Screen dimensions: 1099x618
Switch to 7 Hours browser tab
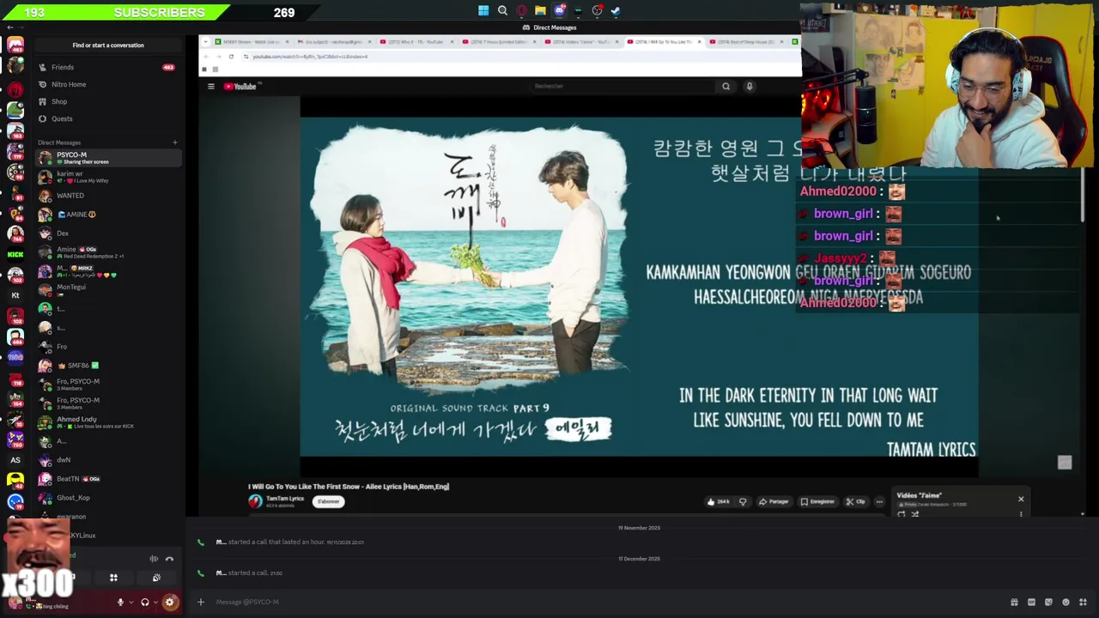500,41
